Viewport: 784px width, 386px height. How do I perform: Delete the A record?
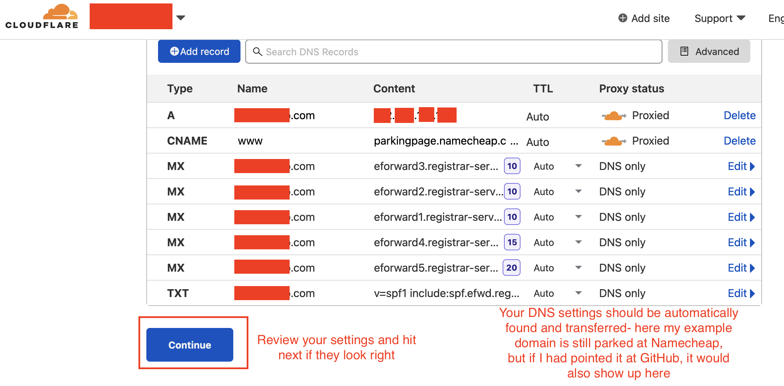739,115
